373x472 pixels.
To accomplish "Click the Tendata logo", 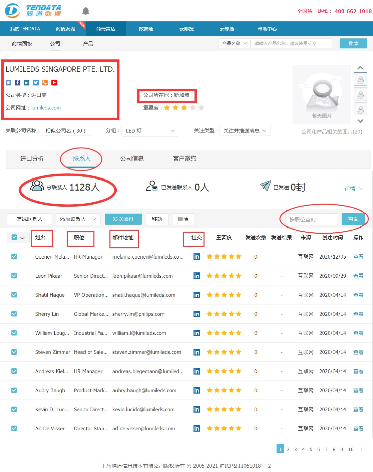I will [33, 11].
